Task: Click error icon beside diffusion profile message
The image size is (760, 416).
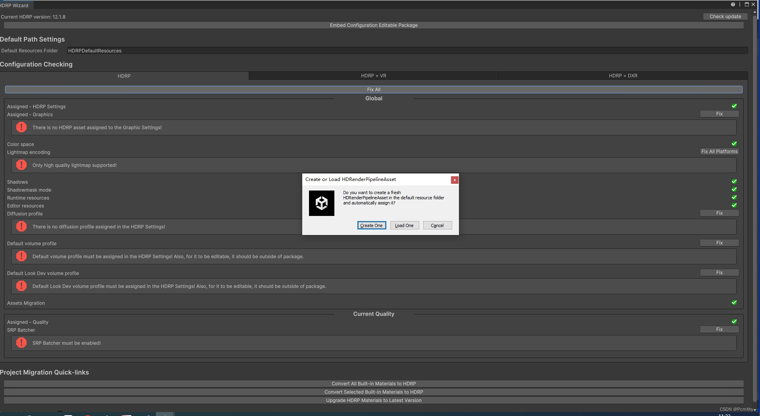Action: pyautogui.click(x=21, y=226)
